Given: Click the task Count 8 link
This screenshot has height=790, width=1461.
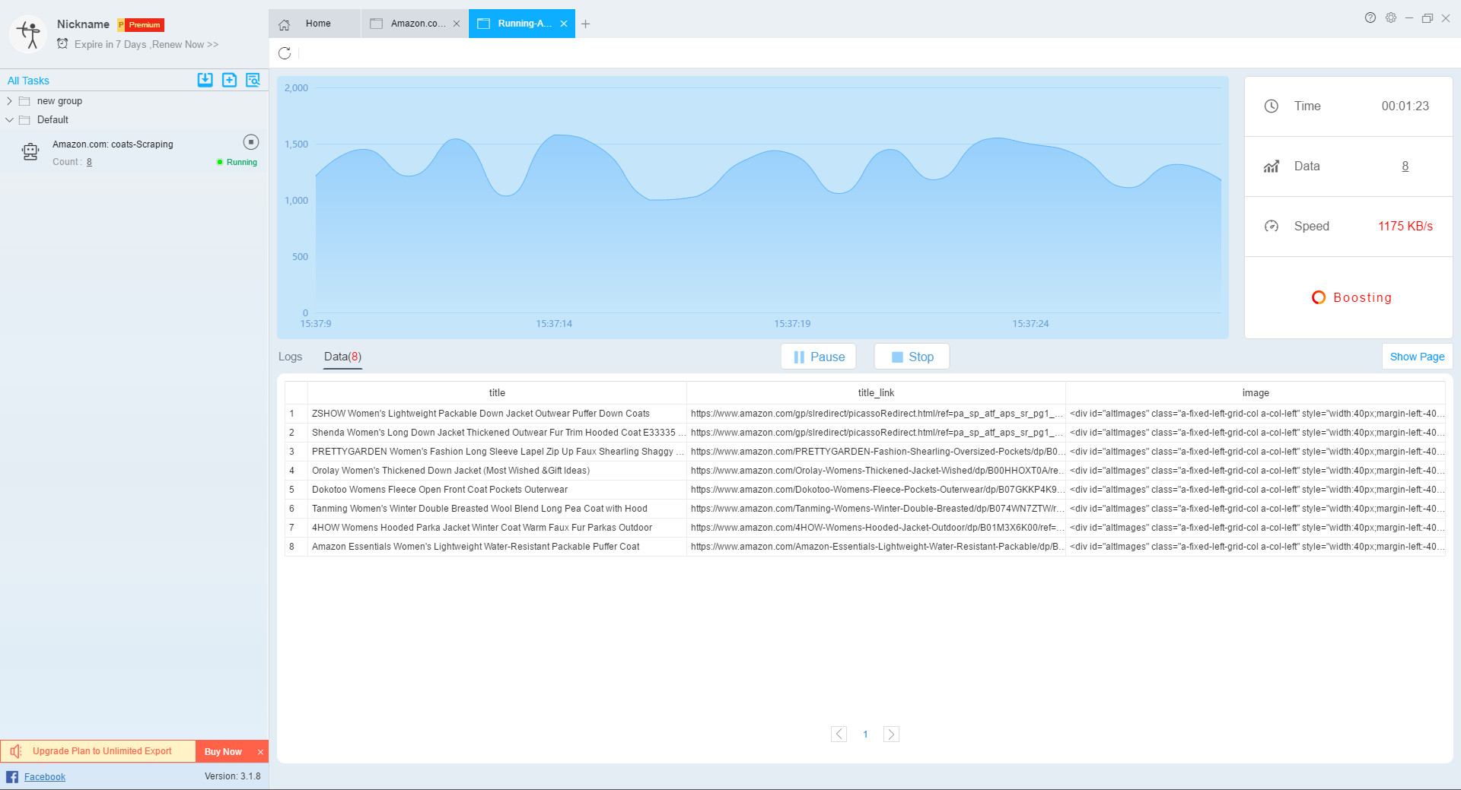Looking at the screenshot, I should coord(89,162).
